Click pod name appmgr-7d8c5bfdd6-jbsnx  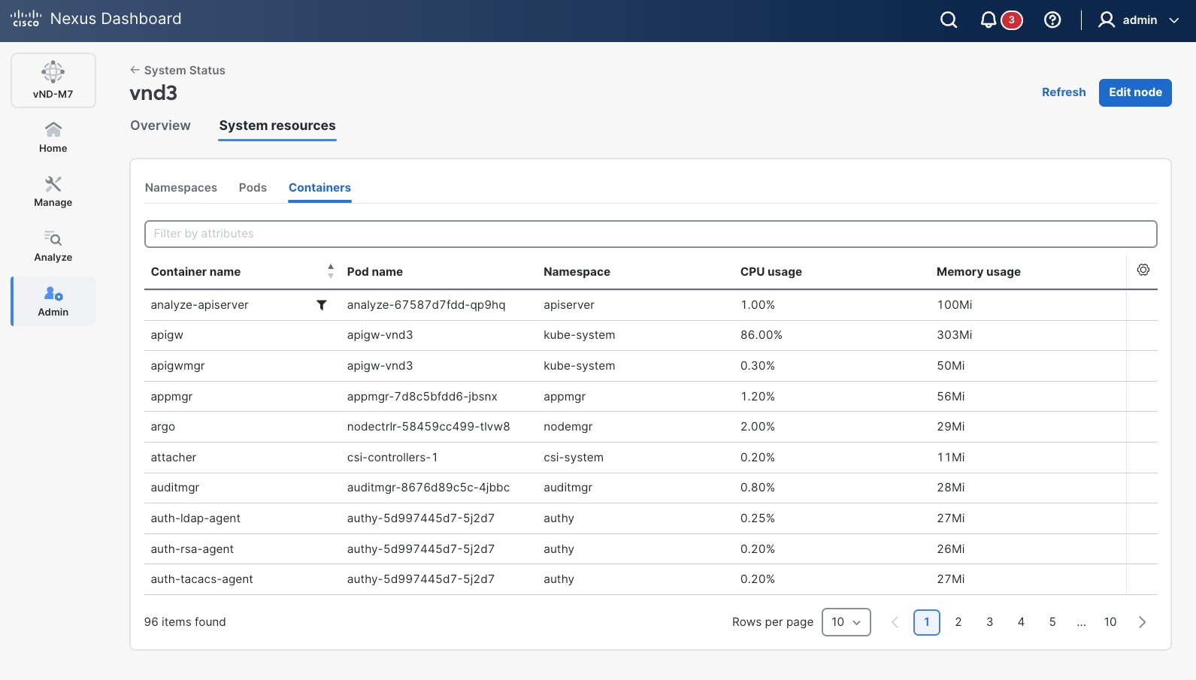click(x=422, y=397)
